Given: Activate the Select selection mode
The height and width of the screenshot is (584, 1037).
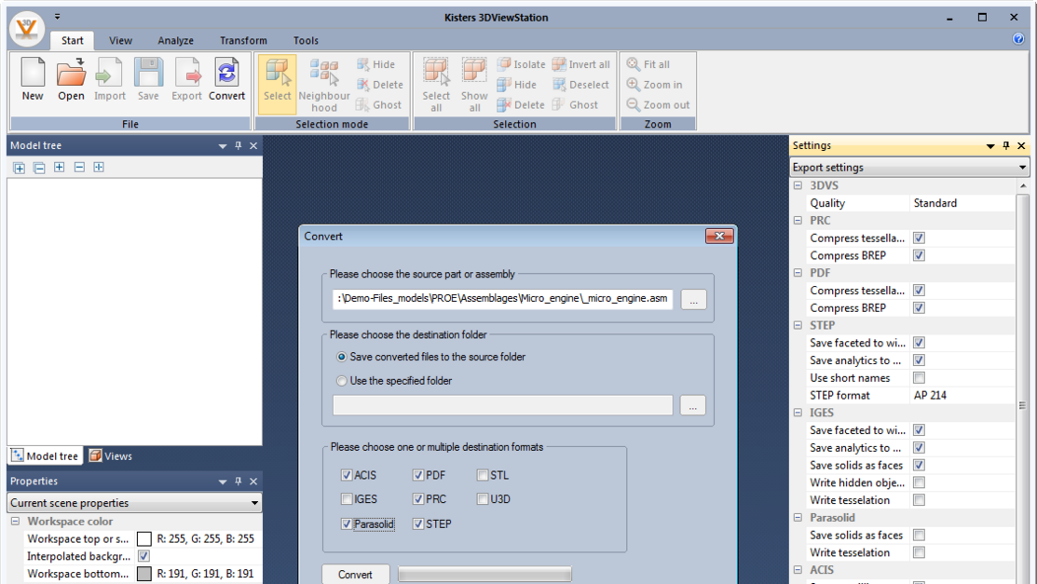Looking at the screenshot, I should pos(277,84).
